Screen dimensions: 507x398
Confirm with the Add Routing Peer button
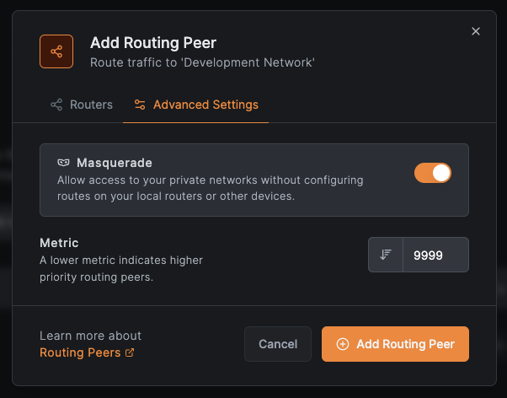395,344
